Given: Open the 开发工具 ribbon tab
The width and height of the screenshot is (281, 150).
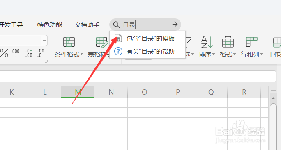Looking at the screenshot, I should coord(12,25).
